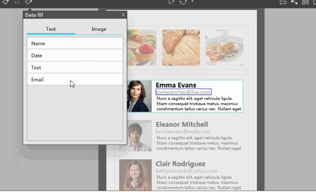Switch to the Image tab
316x192 pixels.
pyautogui.click(x=99, y=29)
